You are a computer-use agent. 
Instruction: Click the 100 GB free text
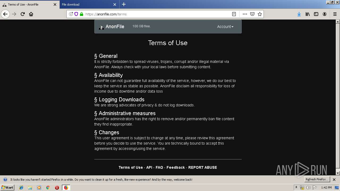[142, 26]
